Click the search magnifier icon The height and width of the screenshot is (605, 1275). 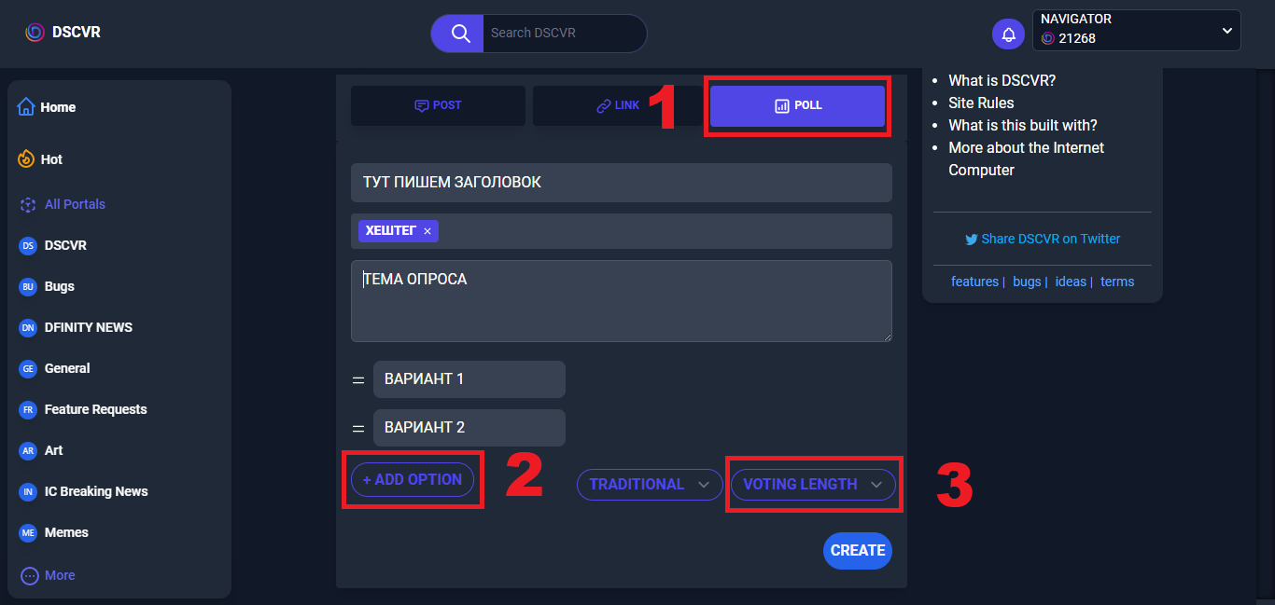pos(460,34)
